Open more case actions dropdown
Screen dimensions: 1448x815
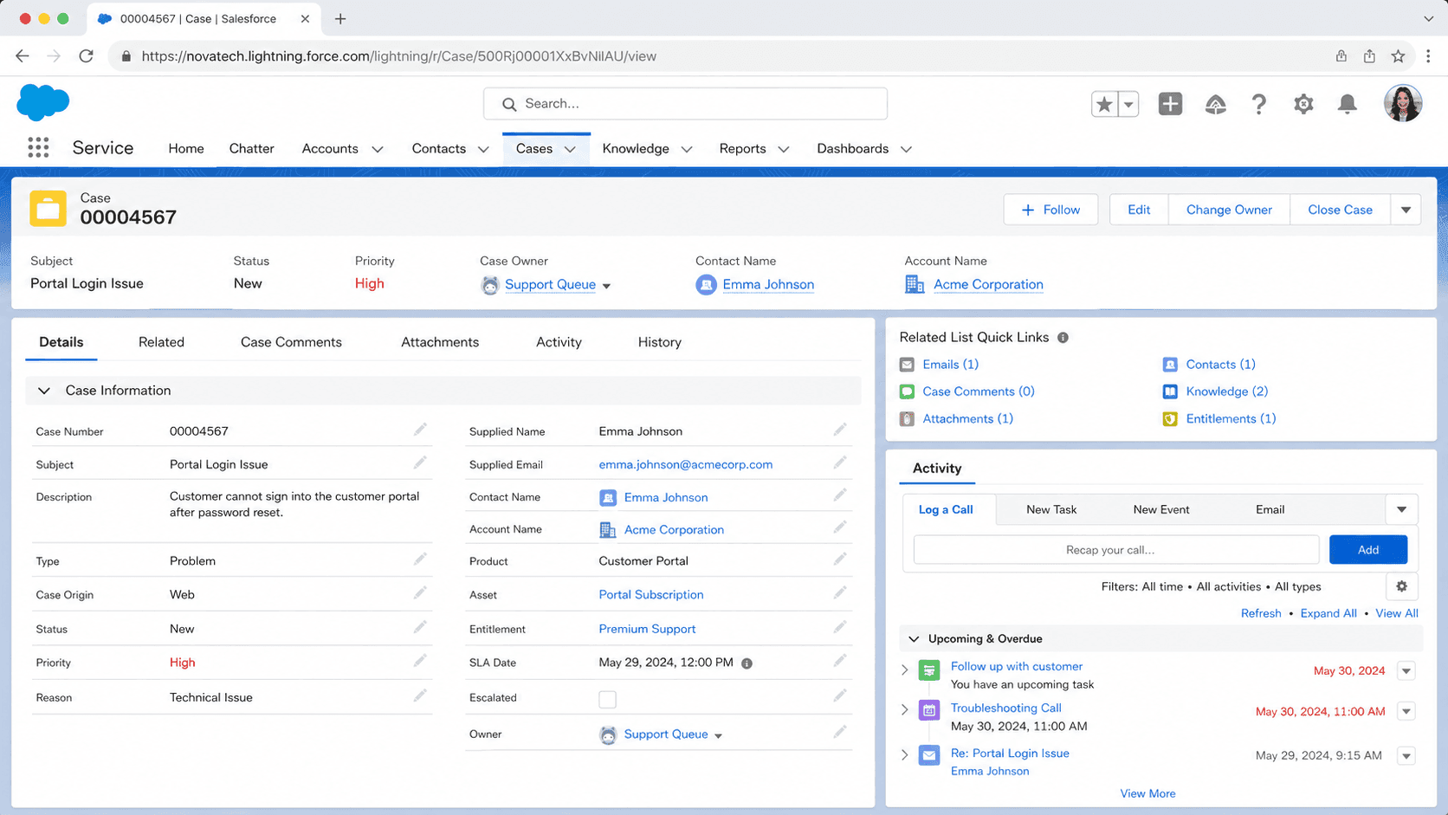pos(1406,210)
